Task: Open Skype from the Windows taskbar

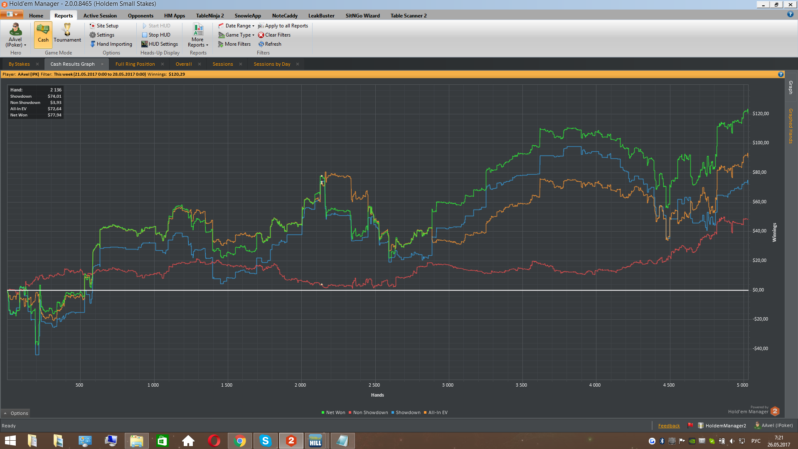Action: pos(265,441)
